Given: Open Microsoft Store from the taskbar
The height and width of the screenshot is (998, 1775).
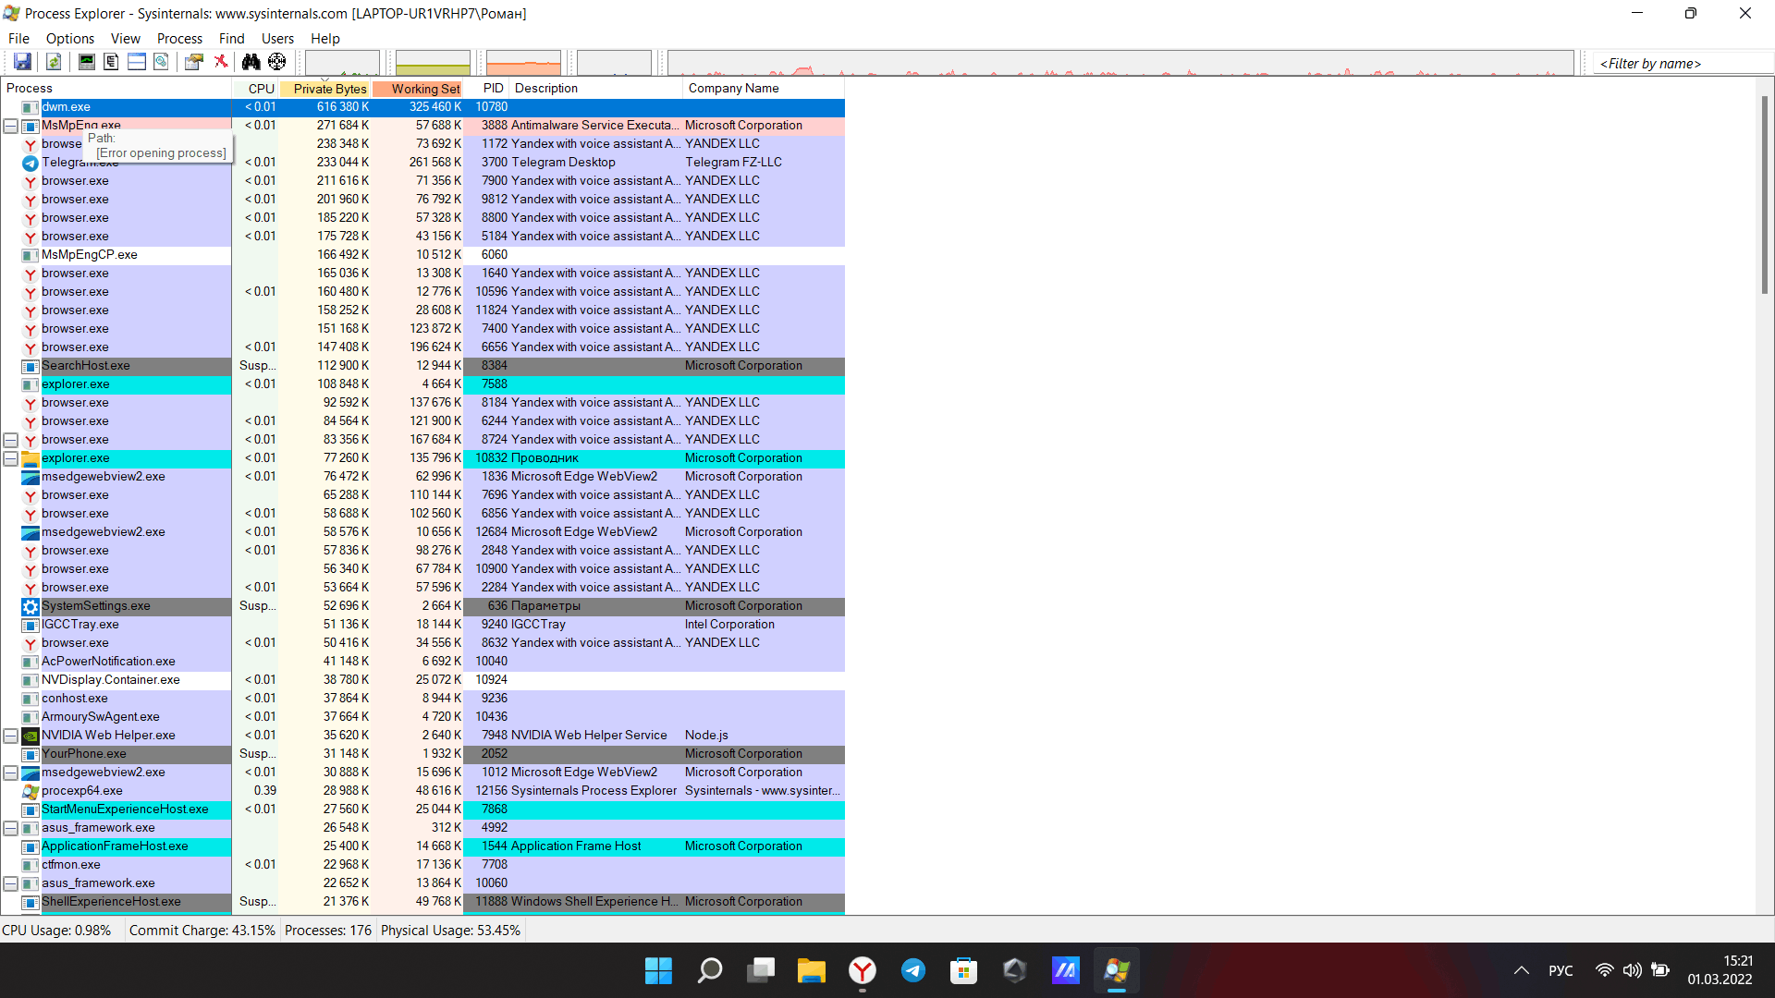Looking at the screenshot, I should point(963,970).
